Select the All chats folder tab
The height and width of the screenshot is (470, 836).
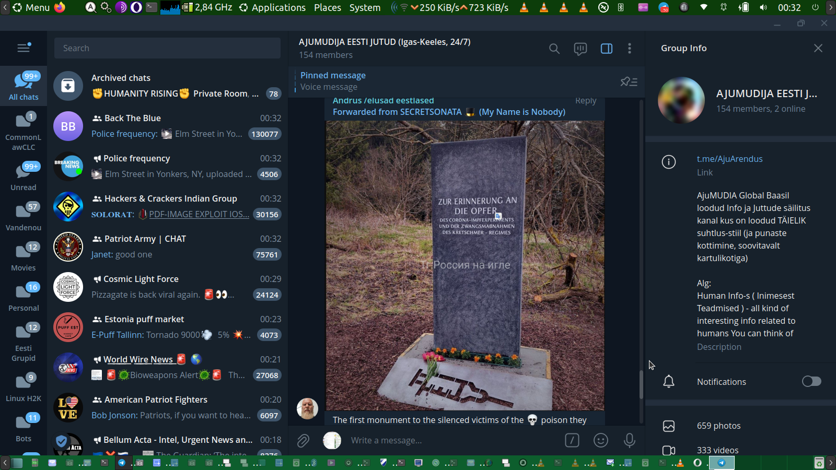point(24,85)
